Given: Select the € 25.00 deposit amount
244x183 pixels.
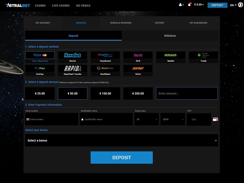Looking at the screenshot, I should pyautogui.click(x=40, y=93).
